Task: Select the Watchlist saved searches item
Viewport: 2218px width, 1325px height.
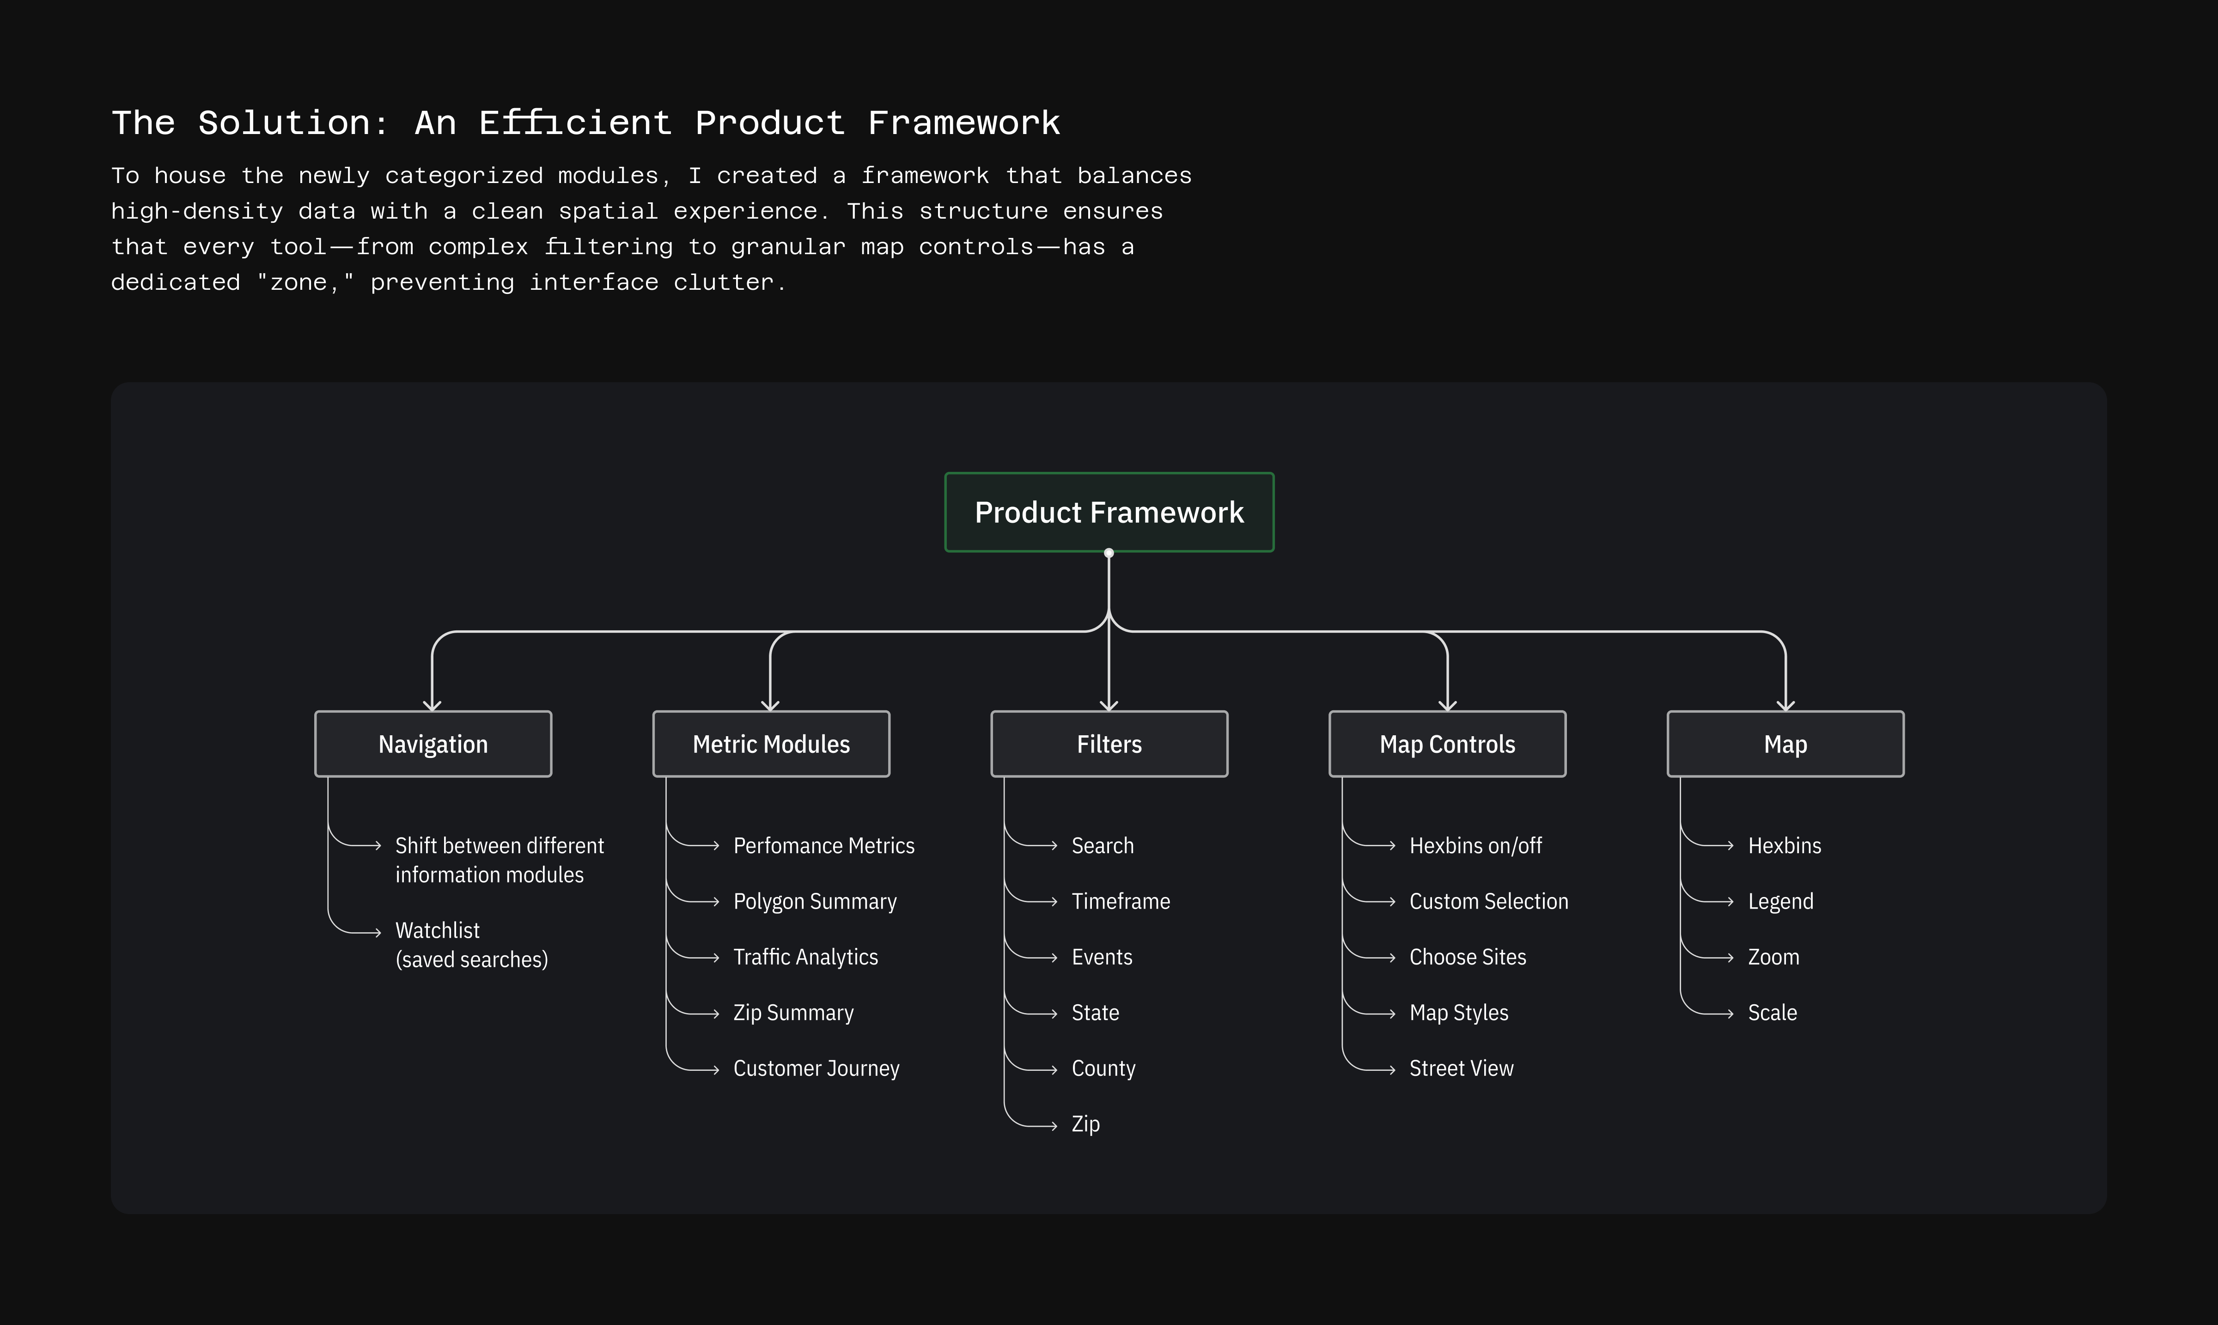Action: coord(471,944)
